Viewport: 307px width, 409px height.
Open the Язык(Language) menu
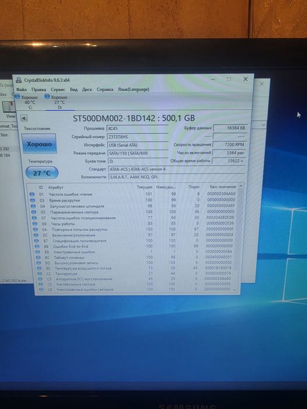pos(133,89)
